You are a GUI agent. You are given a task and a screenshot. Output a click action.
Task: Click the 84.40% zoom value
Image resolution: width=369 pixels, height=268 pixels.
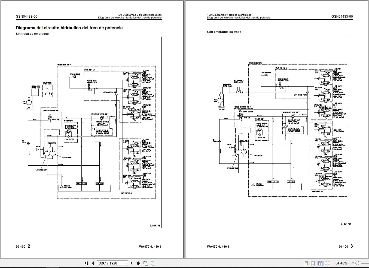point(341,263)
